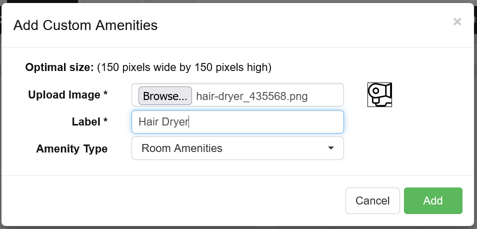477x229 pixels.
Task: Click the Browse file button
Action: [x=165, y=96]
